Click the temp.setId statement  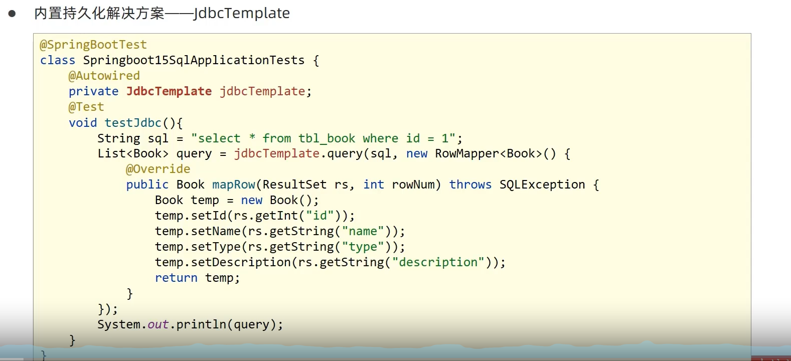pyautogui.click(x=255, y=216)
